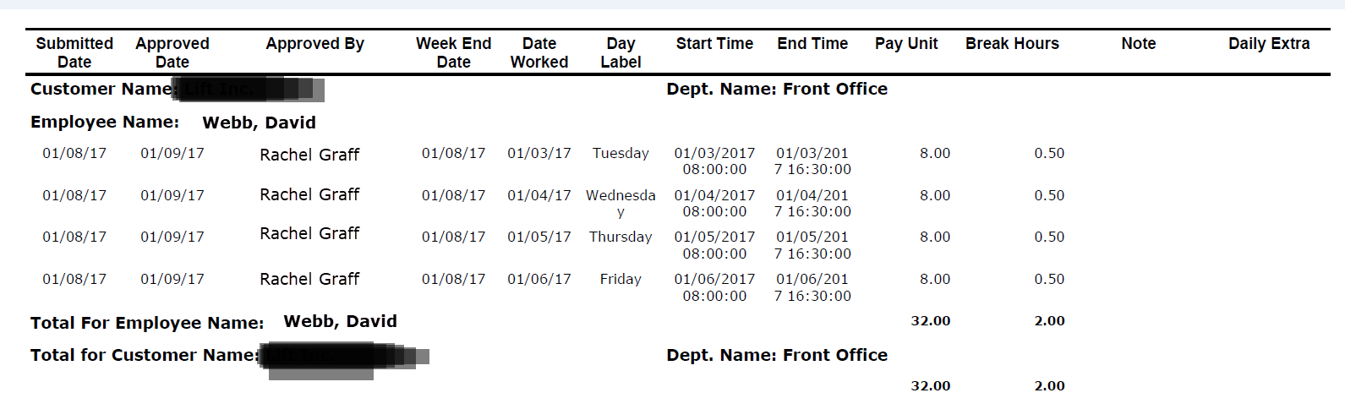Viewport: 1345px width, 420px height.
Task: Click the Week End Date header
Action: [453, 52]
